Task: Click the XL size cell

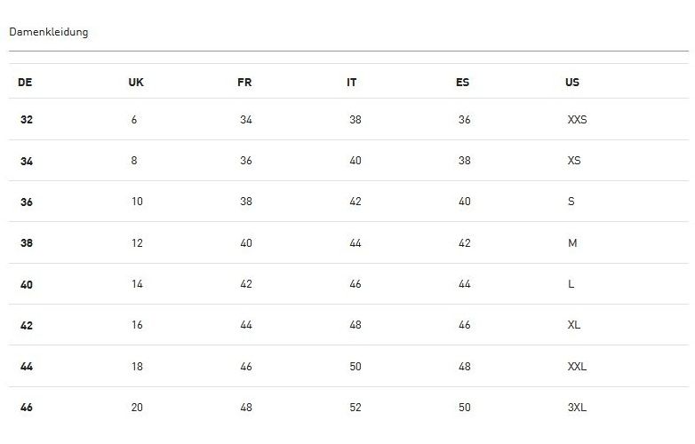Action: [574, 325]
